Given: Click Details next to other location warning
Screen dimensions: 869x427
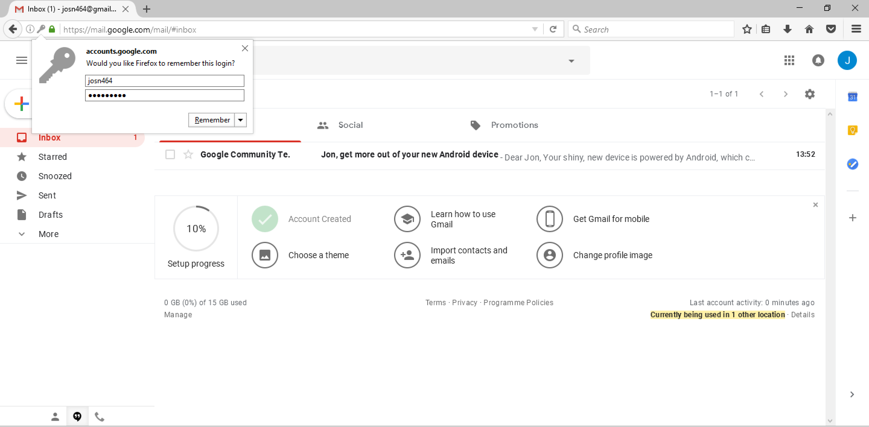Looking at the screenshot, I should click(803, 315).
